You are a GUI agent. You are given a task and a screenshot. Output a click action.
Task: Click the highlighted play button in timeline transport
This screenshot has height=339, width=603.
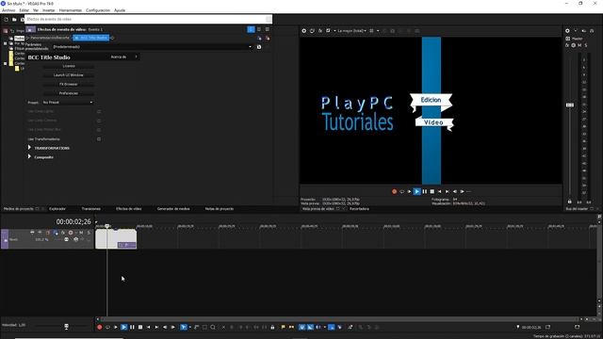(x=123, y=327)
